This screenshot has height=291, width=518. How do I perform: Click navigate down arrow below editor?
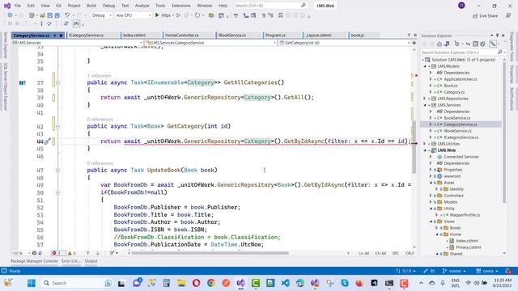(x=97, y=253)
